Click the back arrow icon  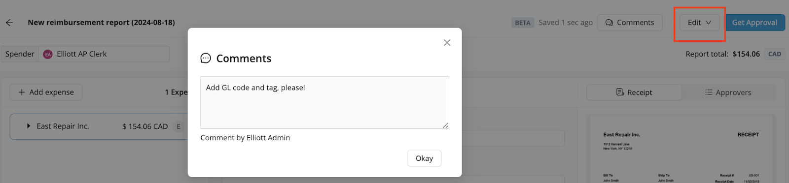point(9,23)
